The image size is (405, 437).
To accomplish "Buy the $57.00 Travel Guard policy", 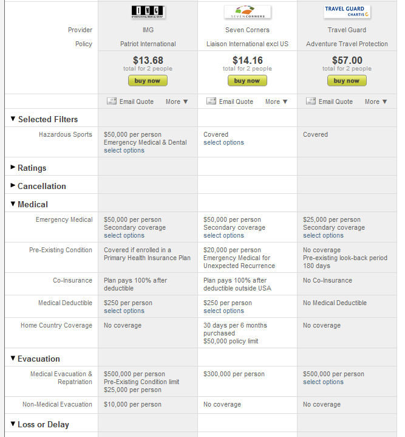I will [x=347, y=81].
